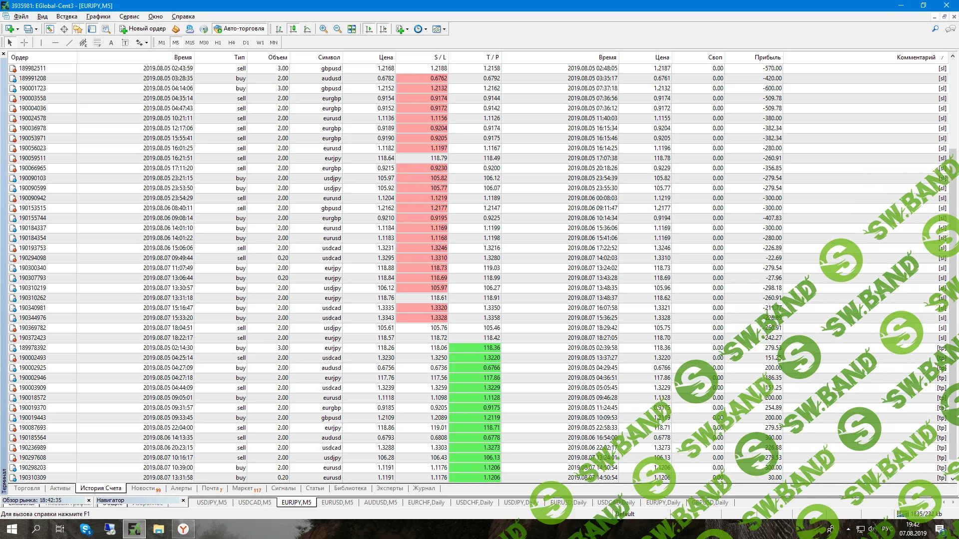Open Yandex Browser from the taskbar
This screenshot has width=959, height=539.
(183, 529)
